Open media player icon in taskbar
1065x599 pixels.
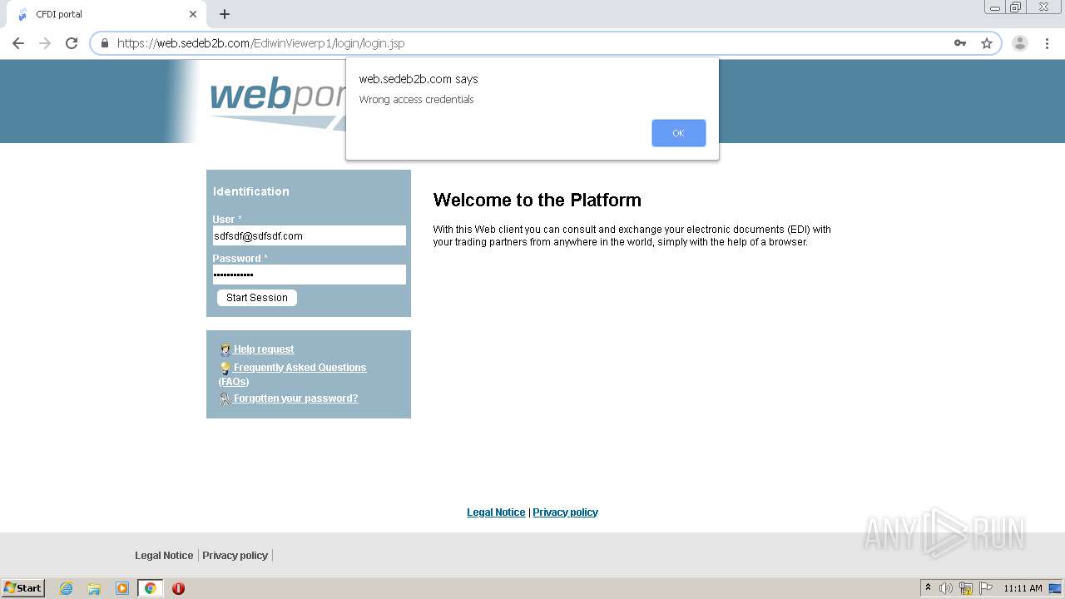122,588
